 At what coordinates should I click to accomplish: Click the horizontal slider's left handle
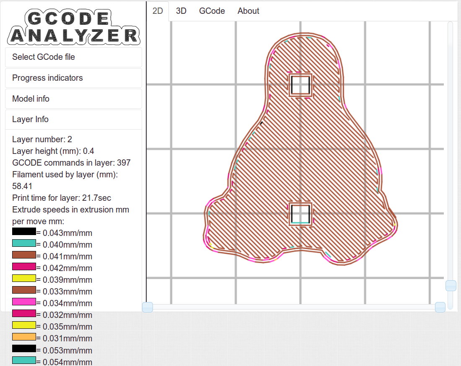(x=148, y=307)
